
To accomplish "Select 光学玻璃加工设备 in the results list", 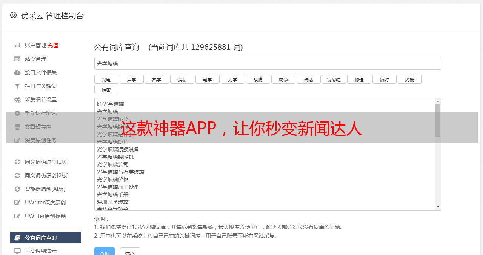I will point(118,187).
